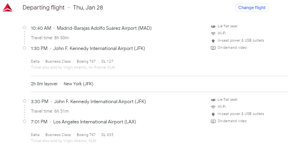Click Lie flat seat icon, JFK-LAX flight
This screenshot has height=146, width=288.
[213, 100]
